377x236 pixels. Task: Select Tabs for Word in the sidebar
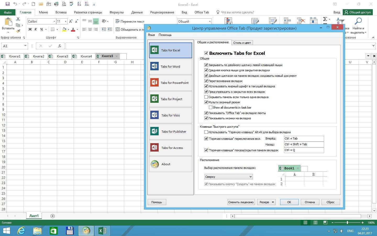click(x=170, y=67)
